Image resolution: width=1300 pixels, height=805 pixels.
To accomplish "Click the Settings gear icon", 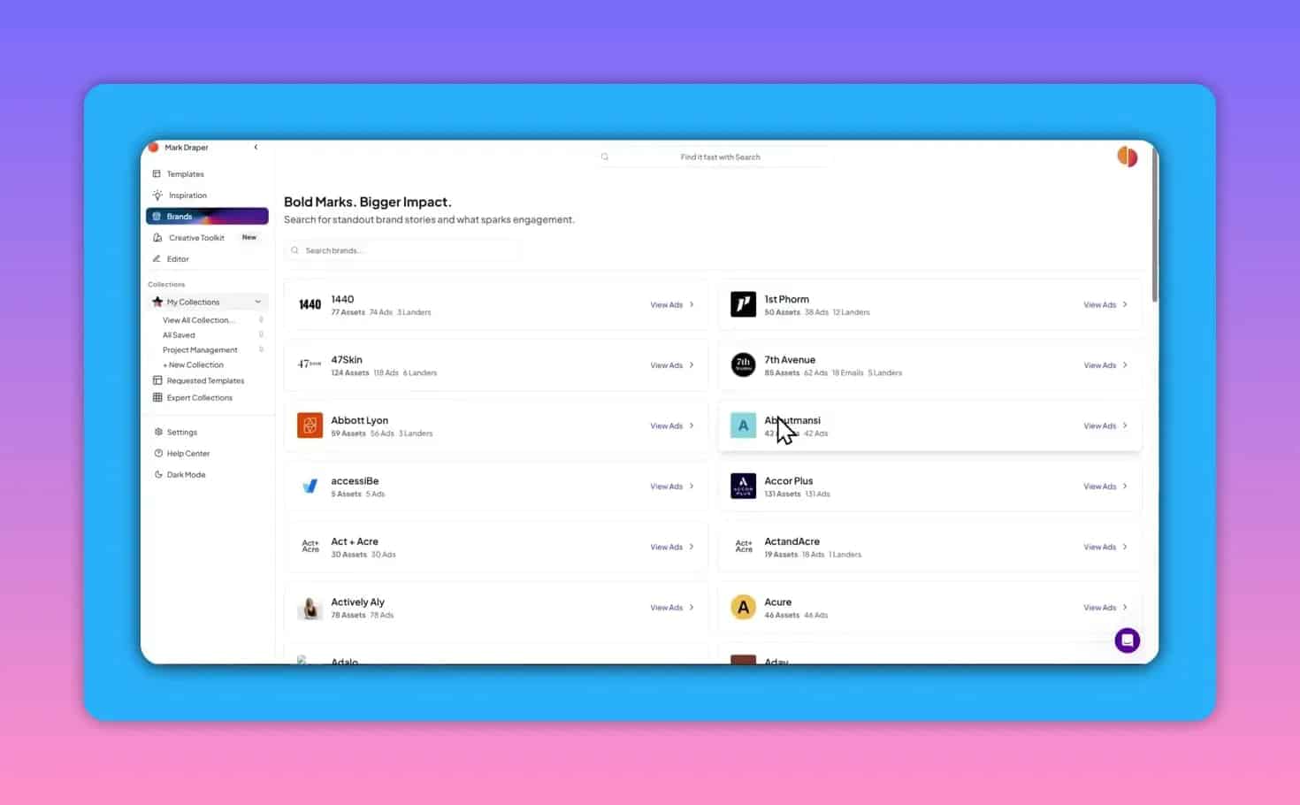I will (x=158, y=433).
